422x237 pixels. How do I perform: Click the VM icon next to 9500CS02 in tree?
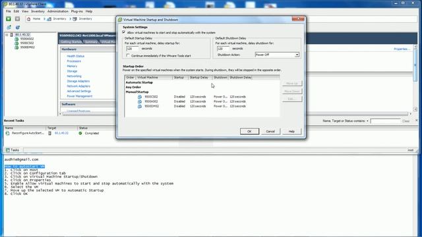16,43
